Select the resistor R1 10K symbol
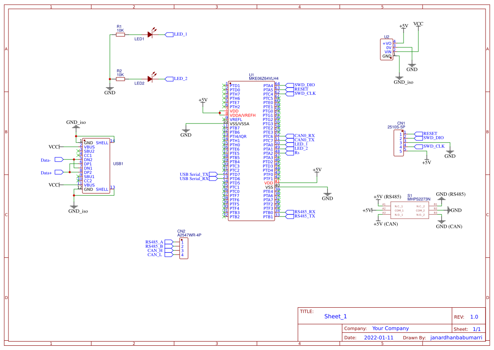 tap(120, 36)
